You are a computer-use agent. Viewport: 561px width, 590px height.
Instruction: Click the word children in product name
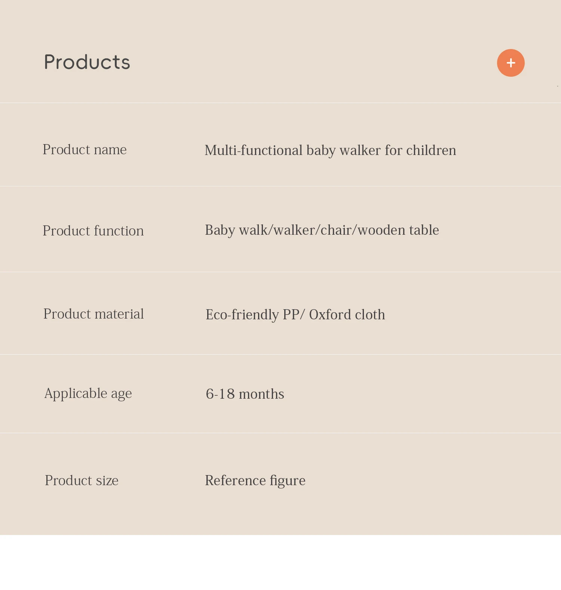point(431,150)
